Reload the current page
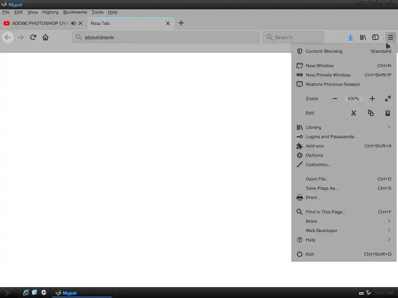 click(x=33, y=38)
